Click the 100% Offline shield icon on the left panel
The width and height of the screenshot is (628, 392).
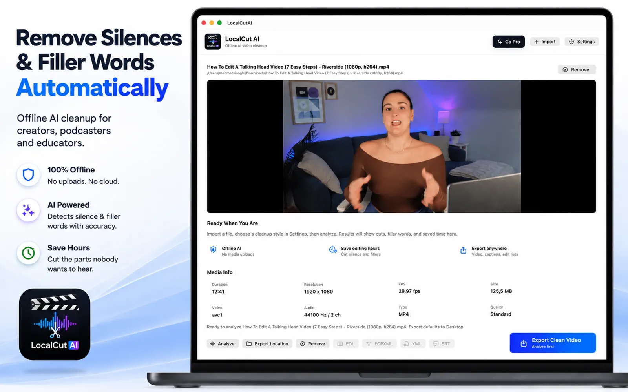coord(28,175)
